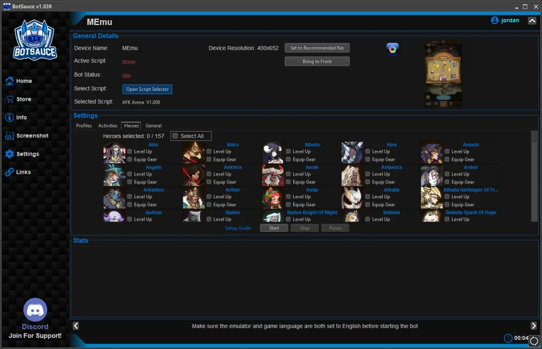
Task: Click the jordan username text
Action: [x=510, y=21]
